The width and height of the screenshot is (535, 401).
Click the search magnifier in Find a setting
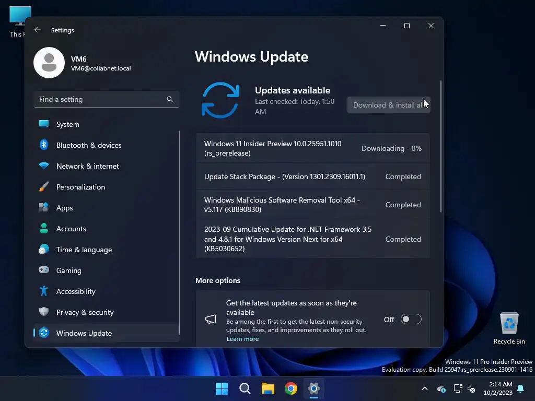(x=170, y=99)
